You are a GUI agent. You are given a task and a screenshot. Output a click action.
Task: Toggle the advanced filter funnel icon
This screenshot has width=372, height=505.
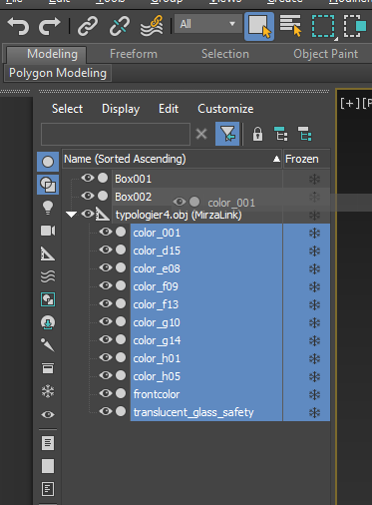tap(227, 134)
